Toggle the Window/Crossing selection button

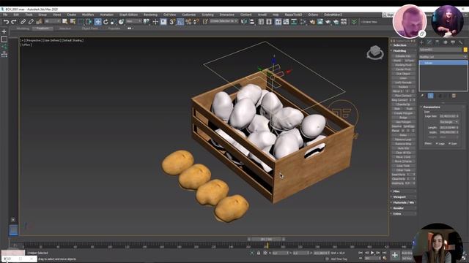click(89, 21)
